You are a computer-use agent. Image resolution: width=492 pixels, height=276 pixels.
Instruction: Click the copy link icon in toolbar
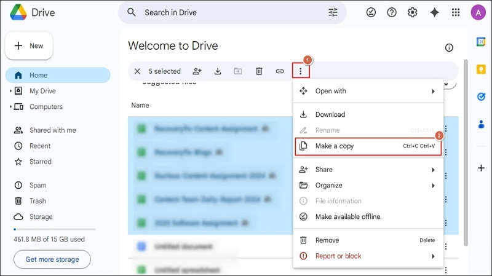(x=280, y=71)
